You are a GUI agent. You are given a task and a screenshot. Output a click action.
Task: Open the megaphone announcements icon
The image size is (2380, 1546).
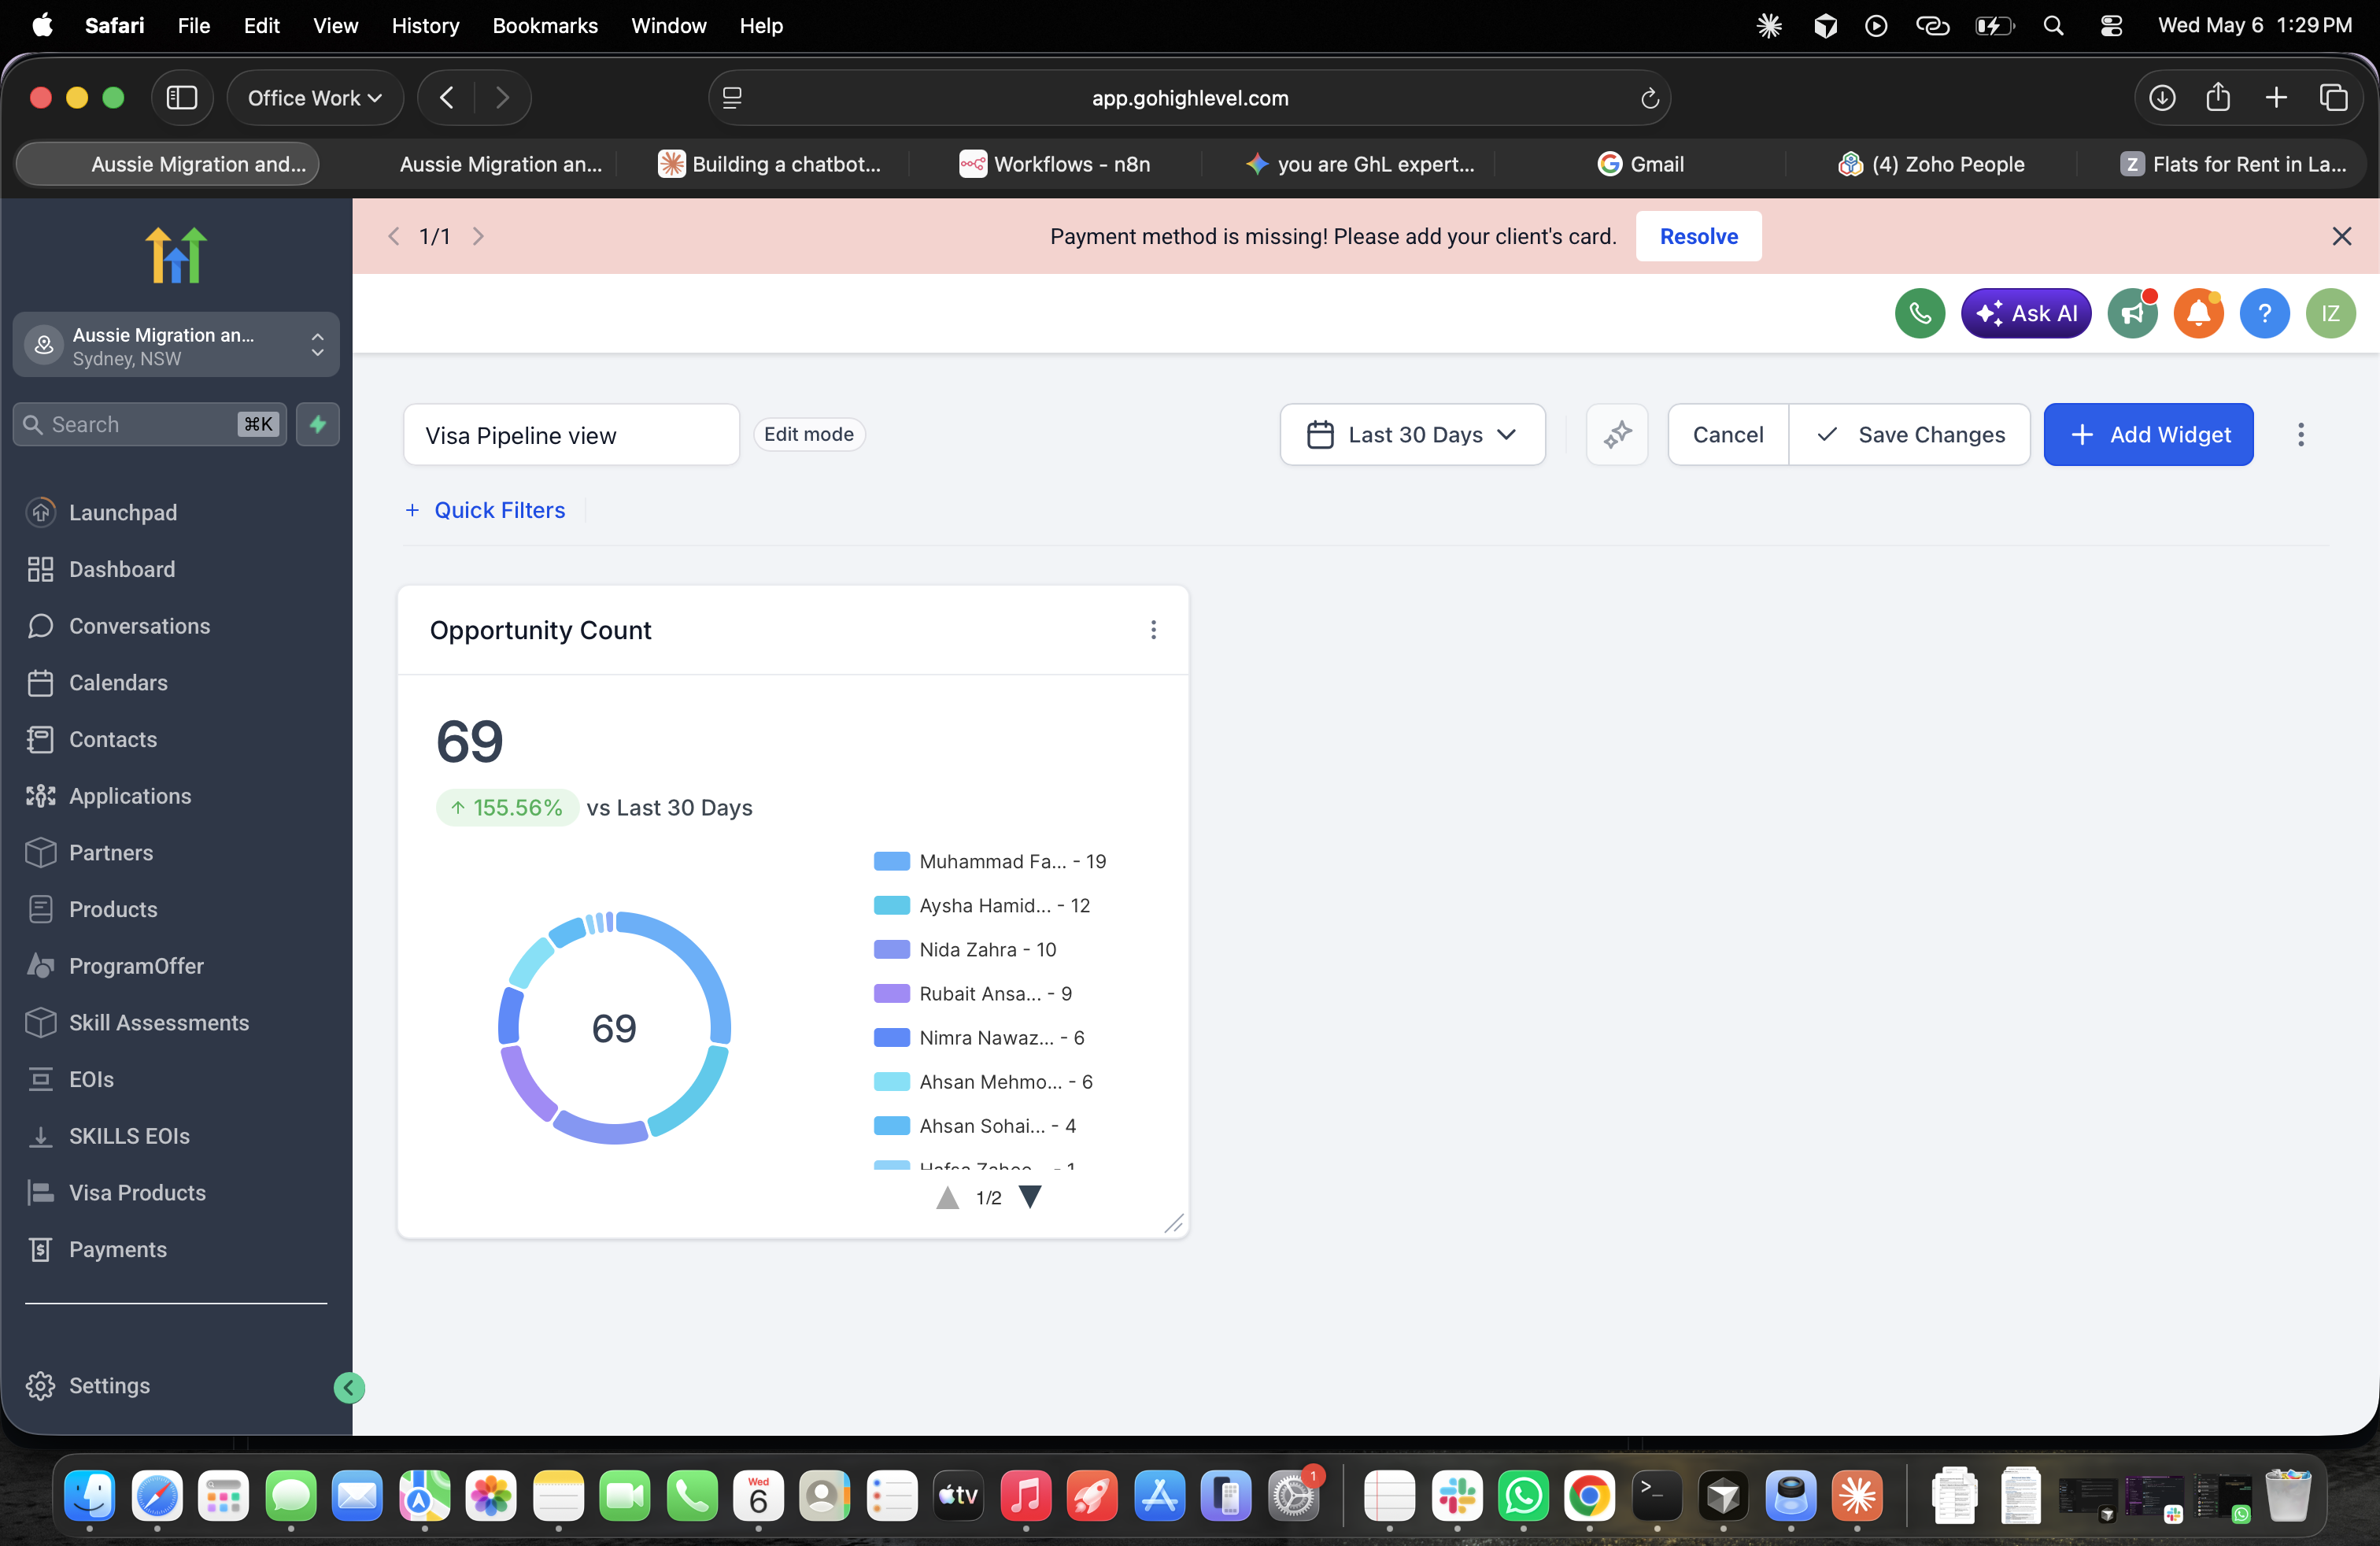2132,314
